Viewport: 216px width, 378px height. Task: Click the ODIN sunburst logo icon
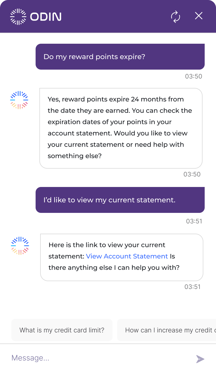point(18,17)
